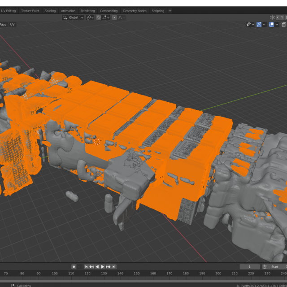Open the Global transform orientation dropdown
The image size is (287, 287).
tap(73, 17)
